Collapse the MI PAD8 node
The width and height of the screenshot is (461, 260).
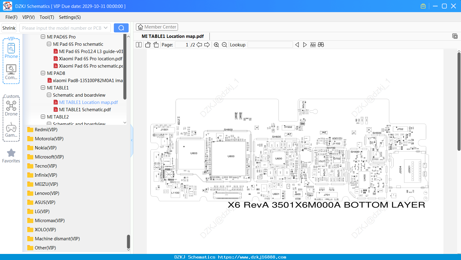point(43,73)
